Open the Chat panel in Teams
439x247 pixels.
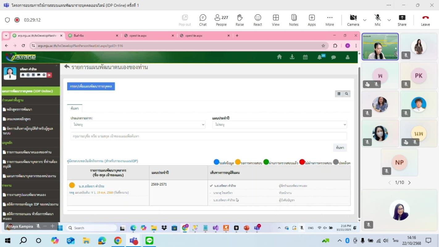(203, 20)
